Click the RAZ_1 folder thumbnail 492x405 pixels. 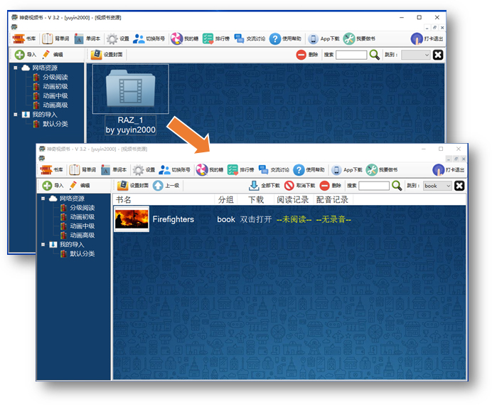131,89
